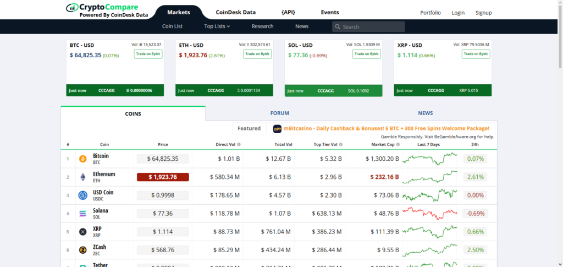The height and width of the screenshot is (267, 563).
Task: Click Trade on Bybit in BTC card
Action: (148, 54)
